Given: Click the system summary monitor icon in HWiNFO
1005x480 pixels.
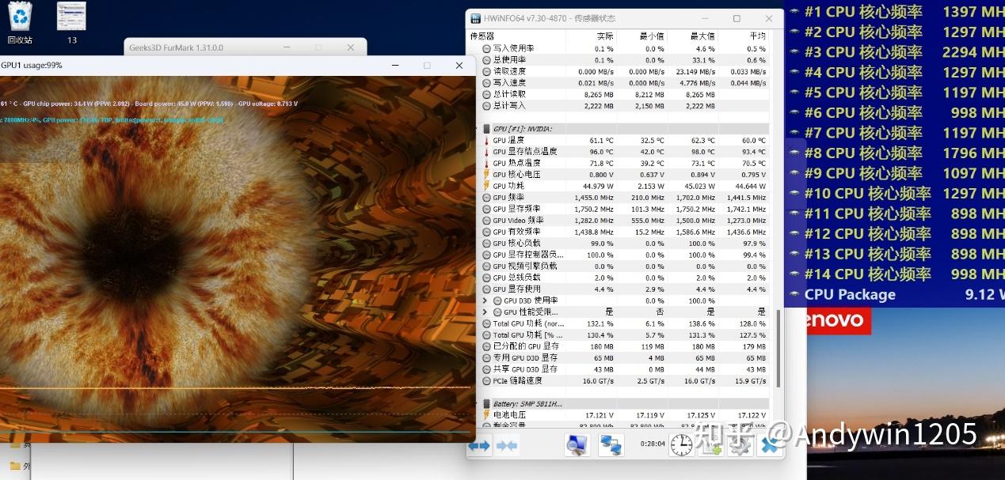Looking at the screenshot, I should (x=576, y=445).
